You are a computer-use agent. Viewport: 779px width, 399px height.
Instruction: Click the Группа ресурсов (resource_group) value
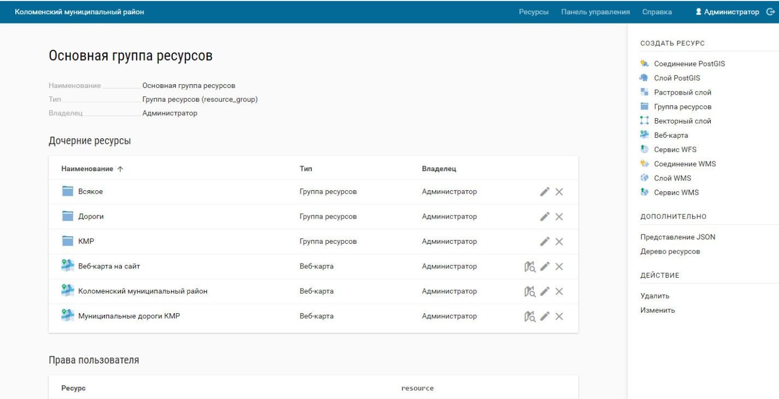coord(200,99)
